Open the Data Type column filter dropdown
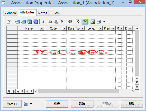 point(82,28)
